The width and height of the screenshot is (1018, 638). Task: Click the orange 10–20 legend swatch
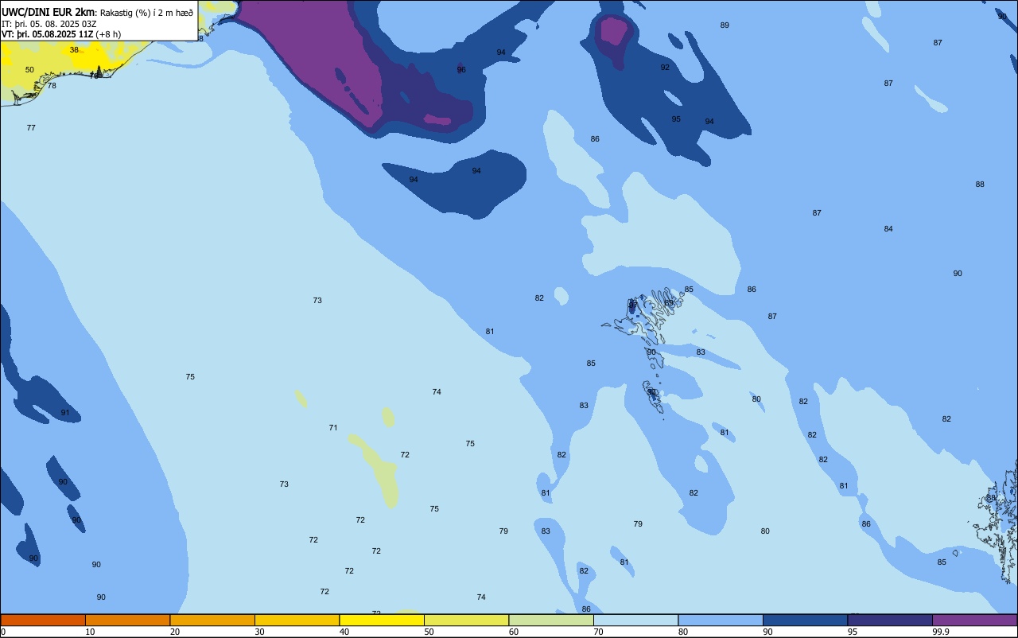click(x=128, y=620)
